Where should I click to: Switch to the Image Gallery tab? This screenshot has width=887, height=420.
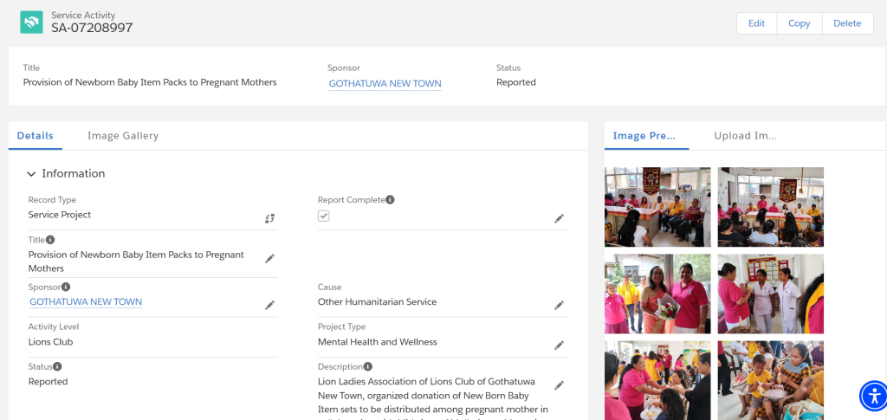pos(123,136)
